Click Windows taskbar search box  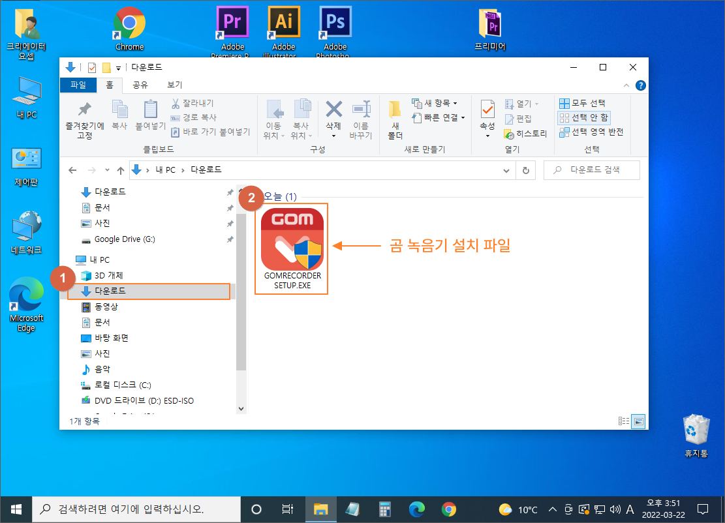[136, 509]
